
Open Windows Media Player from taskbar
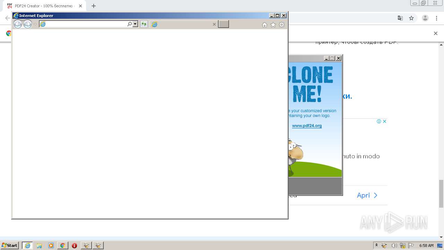coord(51,245)
